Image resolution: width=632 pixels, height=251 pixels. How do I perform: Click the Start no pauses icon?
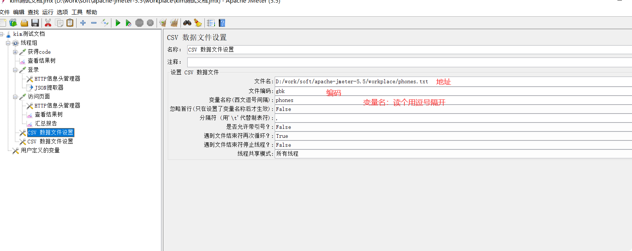(x=128, y=23)
